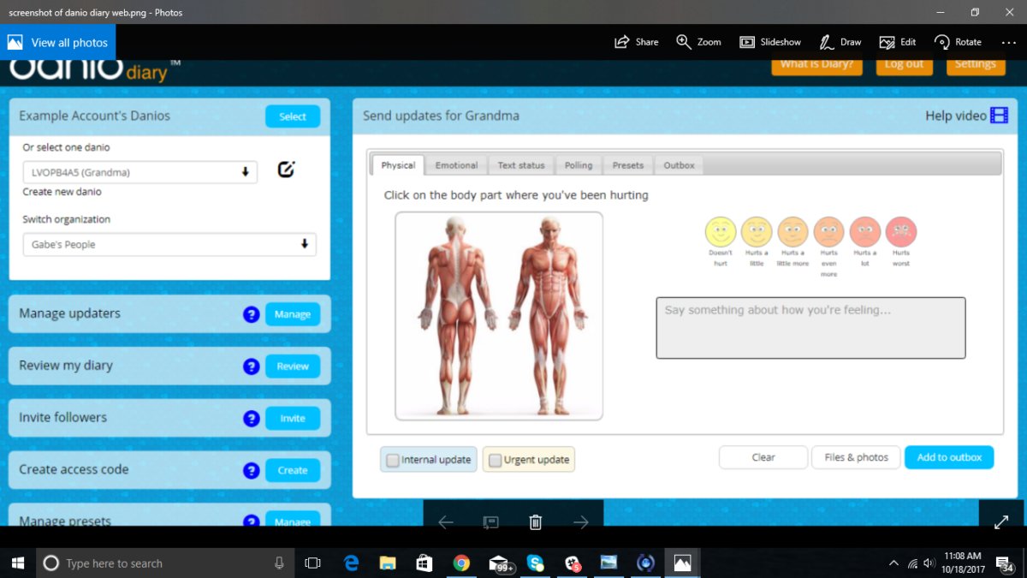Switch to the Outbox tab
Viewport: 1027px width, 578px height.
(679, 165)
